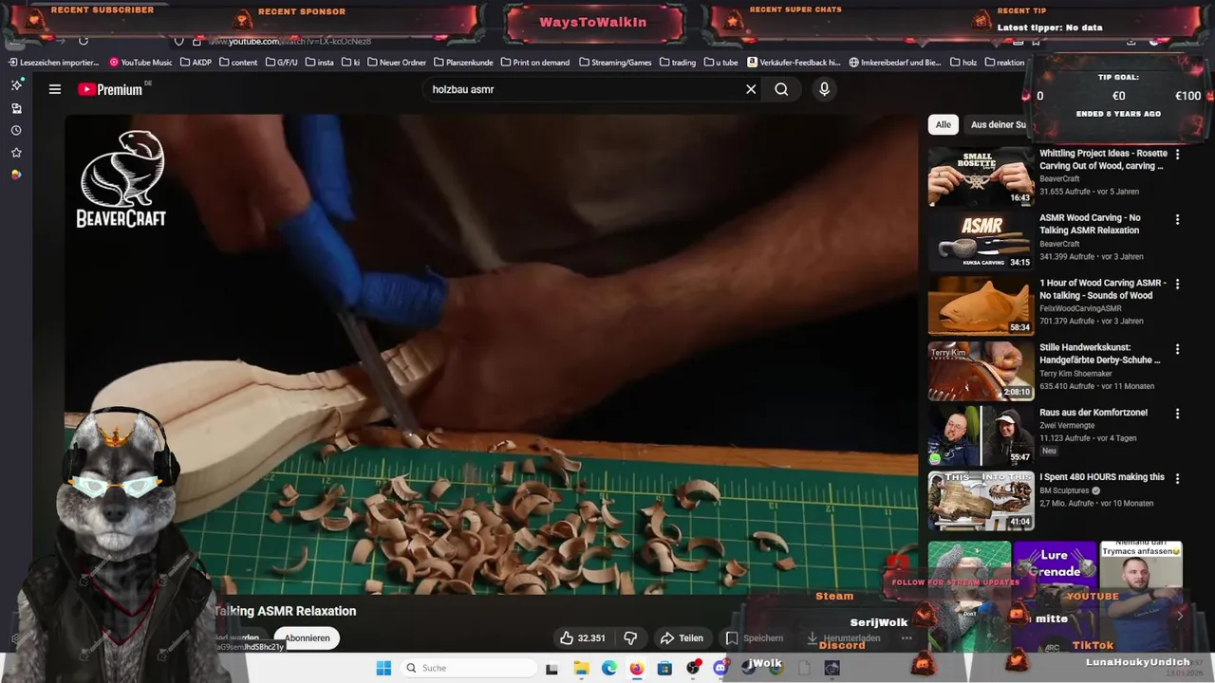The image size is (1215, 683).
Task: Open the YouTube hamburger guide menu
Action: (x=55, y=89)
